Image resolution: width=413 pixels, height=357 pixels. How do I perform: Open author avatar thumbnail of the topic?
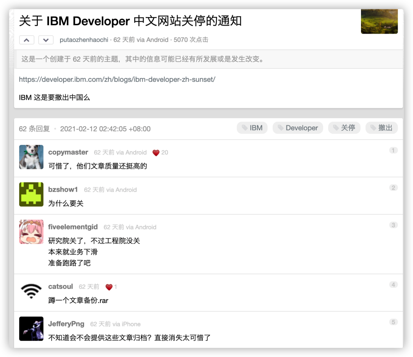pyautogui.click(x=379, y=21)
